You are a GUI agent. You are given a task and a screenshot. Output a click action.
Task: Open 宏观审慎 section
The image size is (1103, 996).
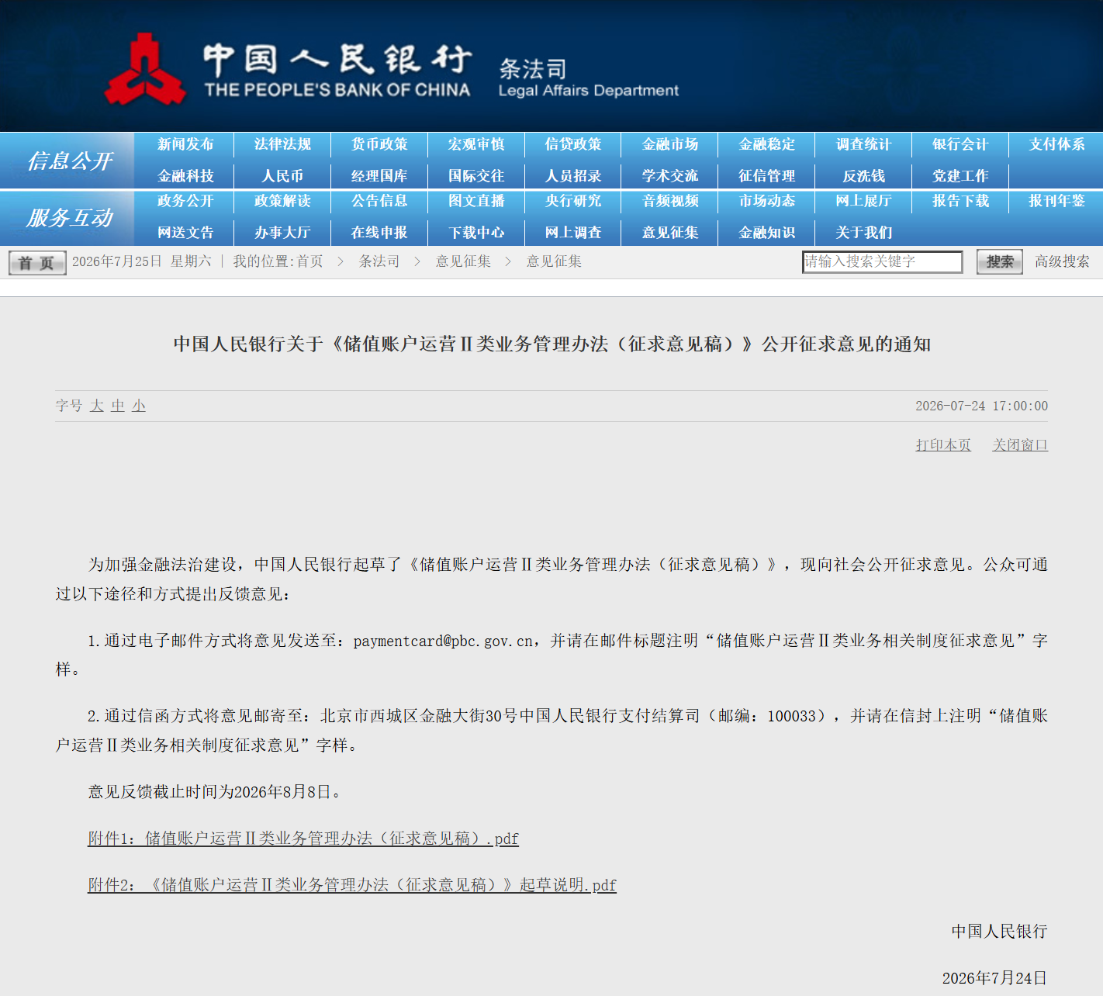coord(476,144)
